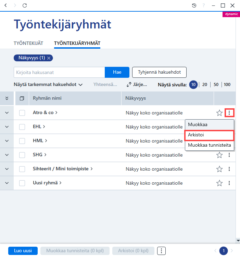Image resolution: width=240 pixels, height=257 pixels.
Task: Choose Arkistoi from context menu
Action: click(x=210, y=135)
